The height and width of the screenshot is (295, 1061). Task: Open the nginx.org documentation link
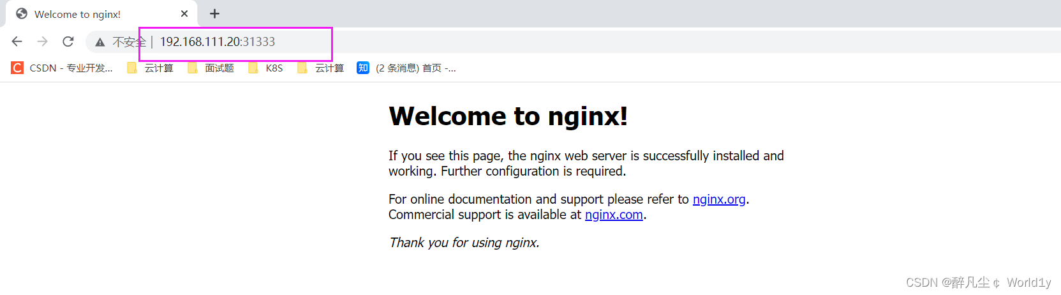tap(719, 199)
